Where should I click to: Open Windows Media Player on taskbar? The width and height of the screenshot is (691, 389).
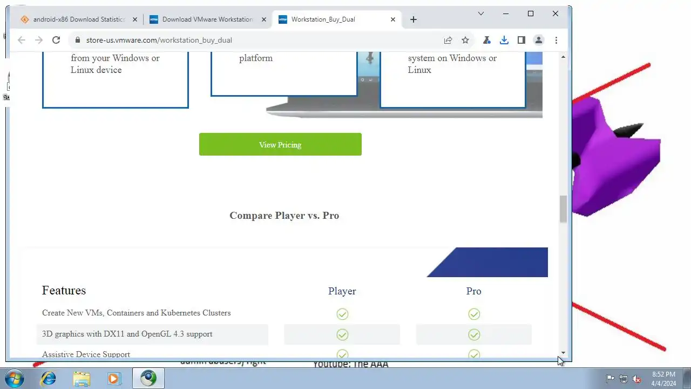[114, 378]
